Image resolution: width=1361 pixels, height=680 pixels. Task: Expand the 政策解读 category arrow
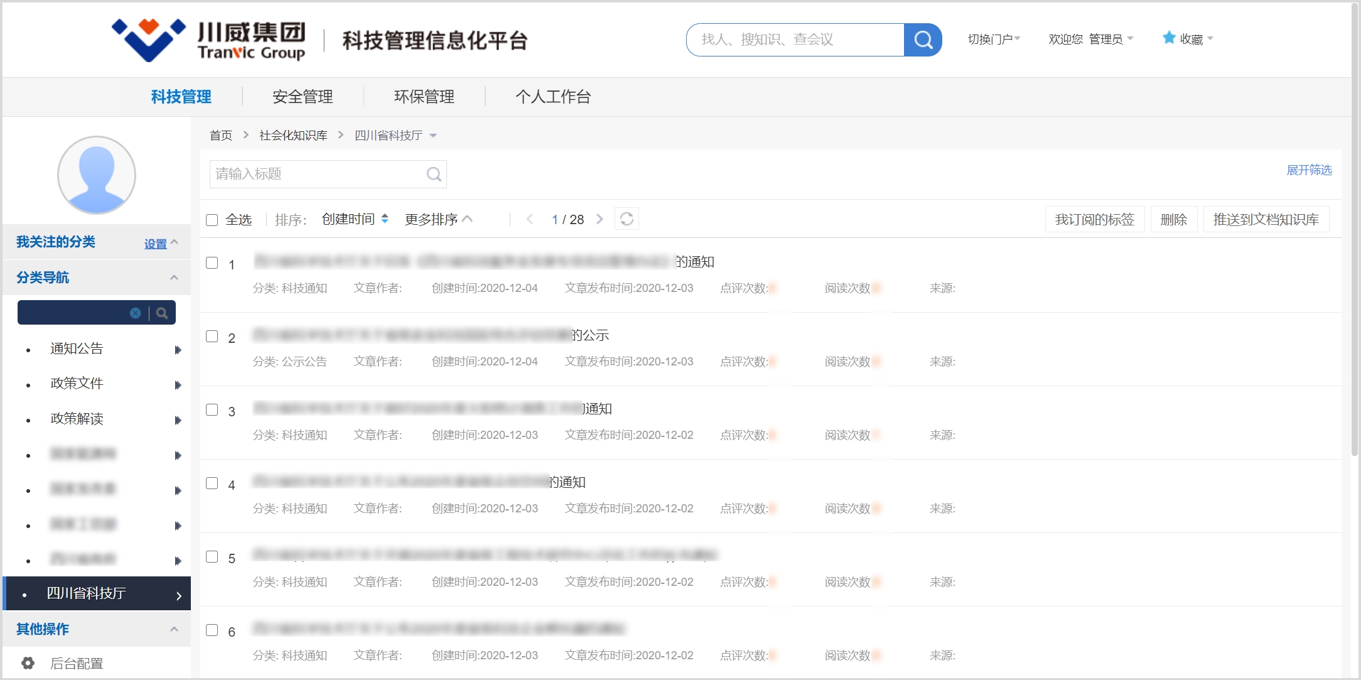(178, 420)
